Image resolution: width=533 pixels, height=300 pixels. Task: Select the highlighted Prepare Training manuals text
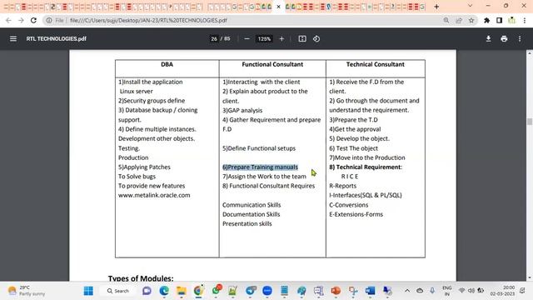[x=261, y=167]
